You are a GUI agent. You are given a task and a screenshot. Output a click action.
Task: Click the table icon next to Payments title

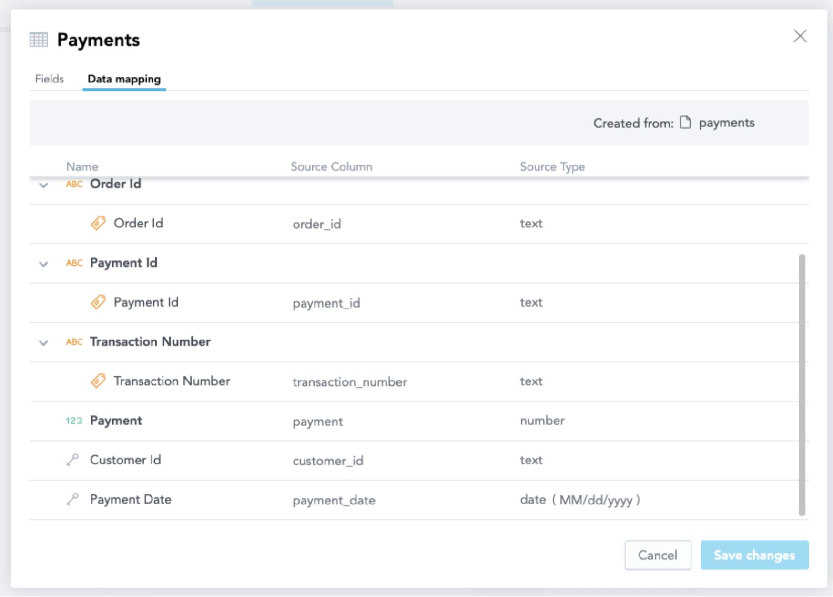click(x=39, y=40)
